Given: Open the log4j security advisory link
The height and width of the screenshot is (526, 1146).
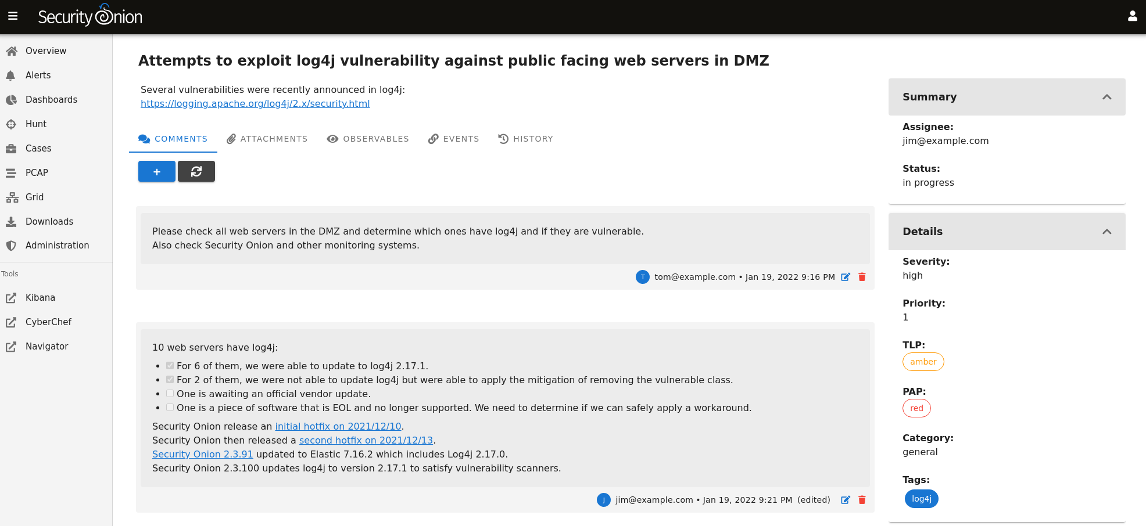Looking at the screenshot, I should 255,103.
